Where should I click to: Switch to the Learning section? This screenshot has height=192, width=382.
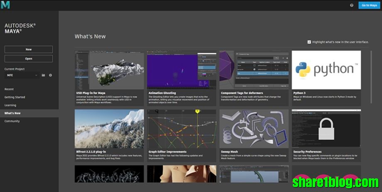coord(10,105)
